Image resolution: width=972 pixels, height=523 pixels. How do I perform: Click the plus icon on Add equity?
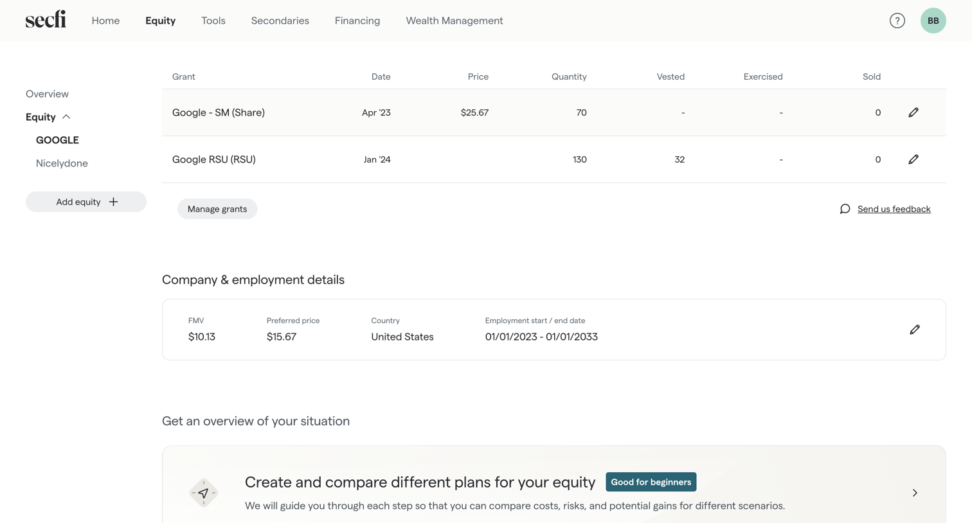coord(113,202)
